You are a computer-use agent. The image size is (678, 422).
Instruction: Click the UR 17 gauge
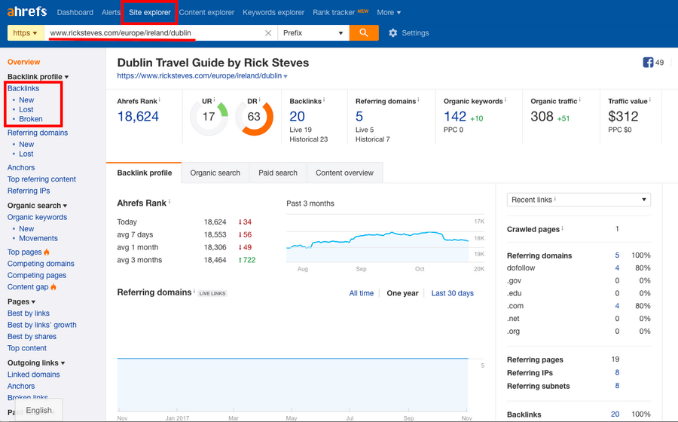pyautogui.click(x=209, y=116)
